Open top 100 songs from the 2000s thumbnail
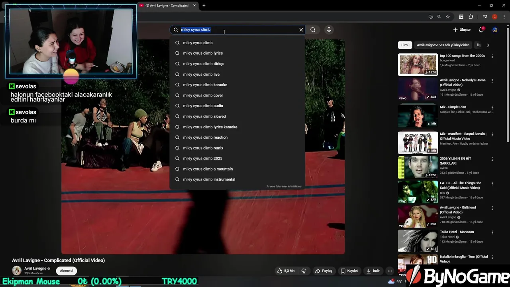 click(x=418, y=65)
